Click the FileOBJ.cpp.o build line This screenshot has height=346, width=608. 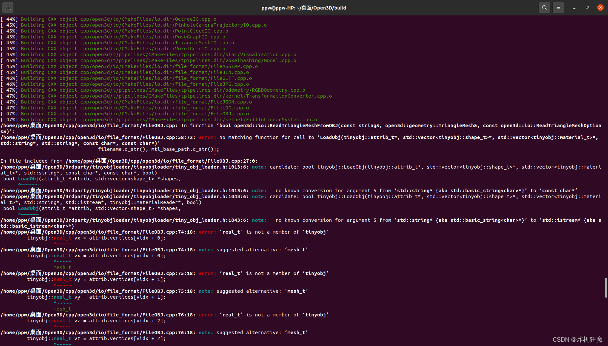(x=125, y=114)
